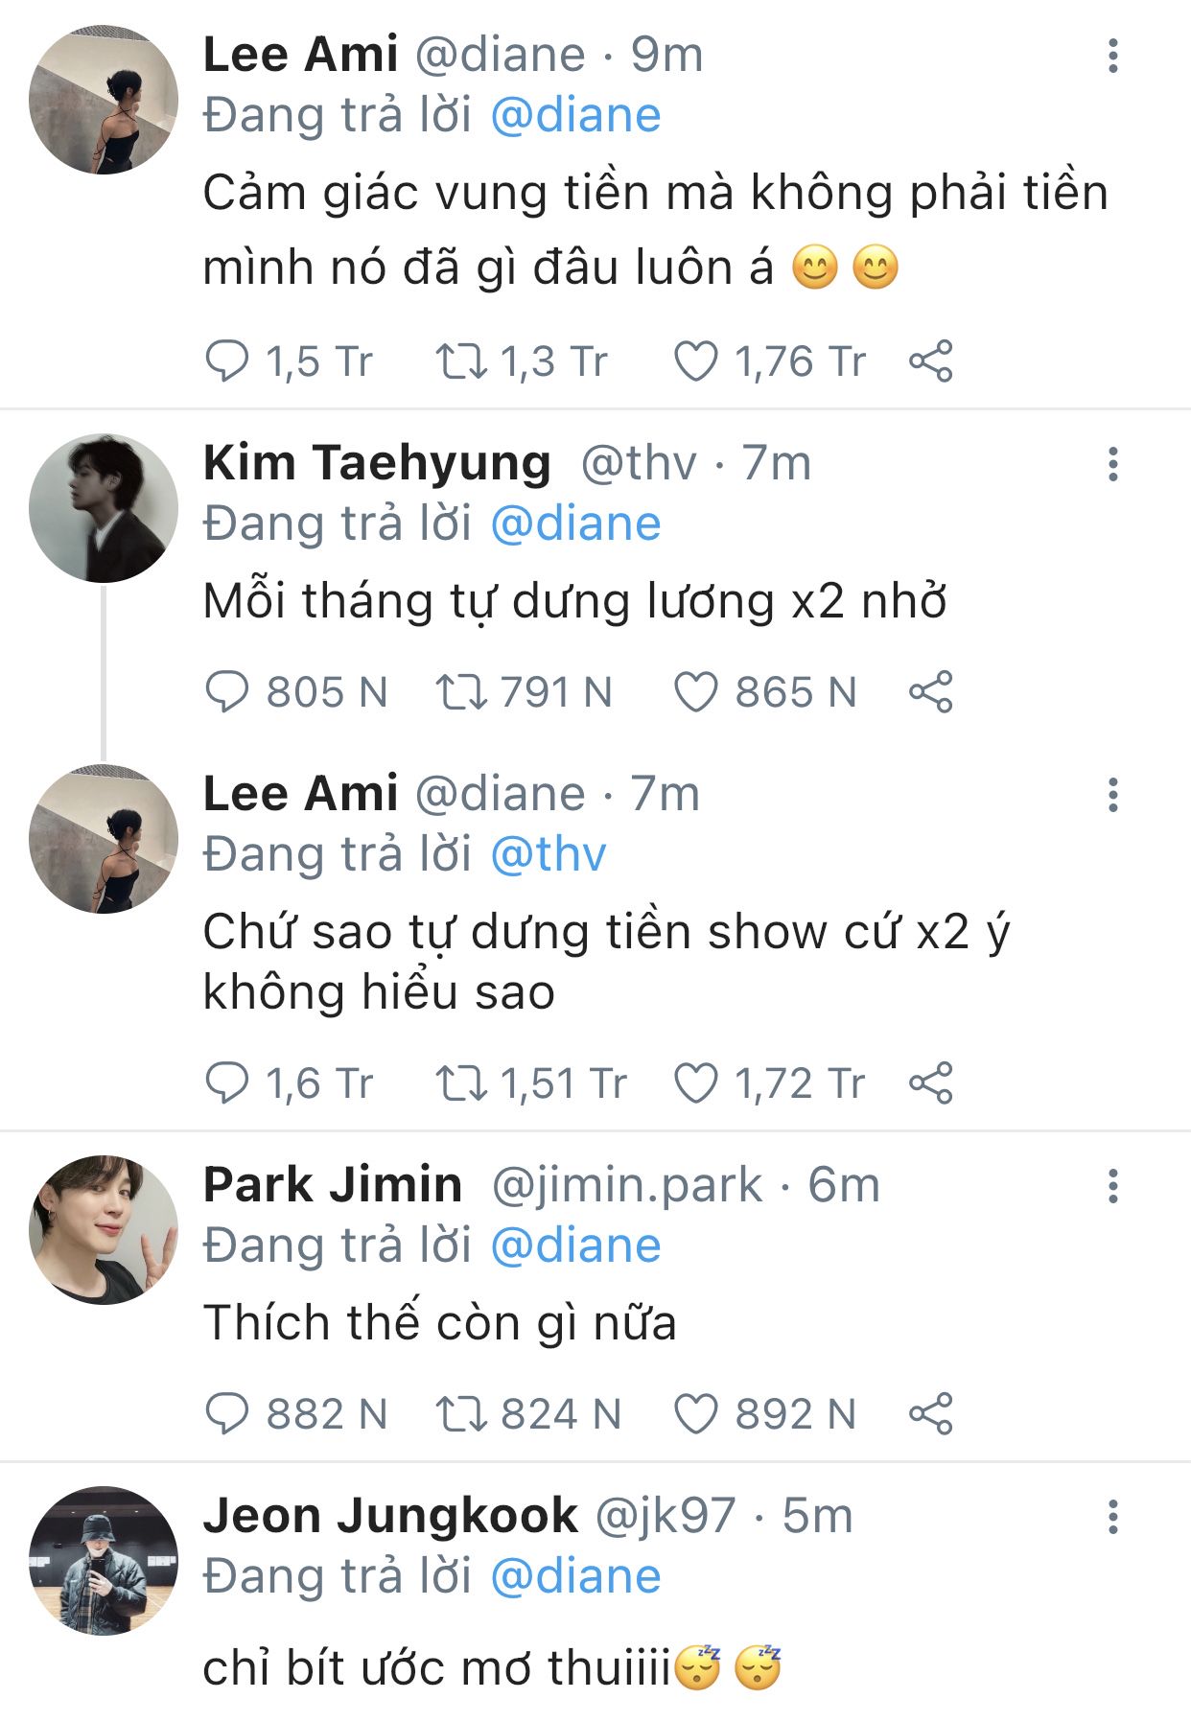Image resolution: width=1191 pixels, height=1722 pixels.
Task: Share Lee Ami's 9m tweet
Action: [x=930, y=361]
